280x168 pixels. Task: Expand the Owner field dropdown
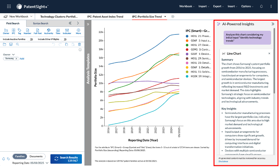(x=13, y=55)
